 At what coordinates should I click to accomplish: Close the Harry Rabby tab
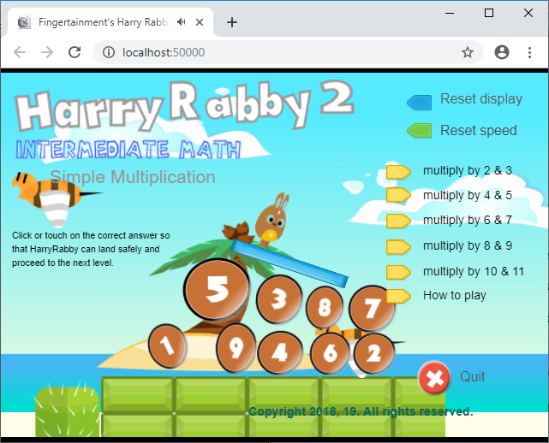200,22
